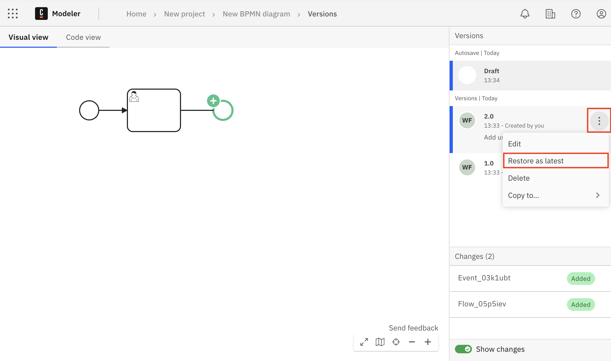611x361 pixels.
Task: Expand the Copy to... submenu arrow
Action: coord(598,195)
